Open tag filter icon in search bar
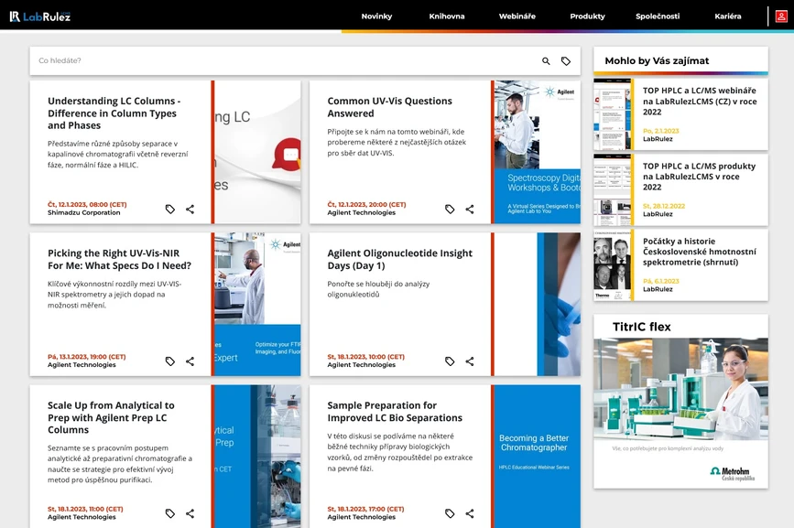 [566, 61]
